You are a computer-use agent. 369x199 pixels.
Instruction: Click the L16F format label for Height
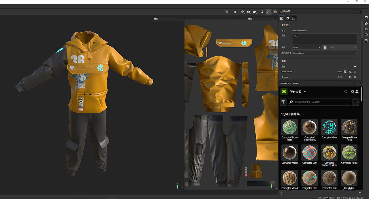[x=340, y=77]
